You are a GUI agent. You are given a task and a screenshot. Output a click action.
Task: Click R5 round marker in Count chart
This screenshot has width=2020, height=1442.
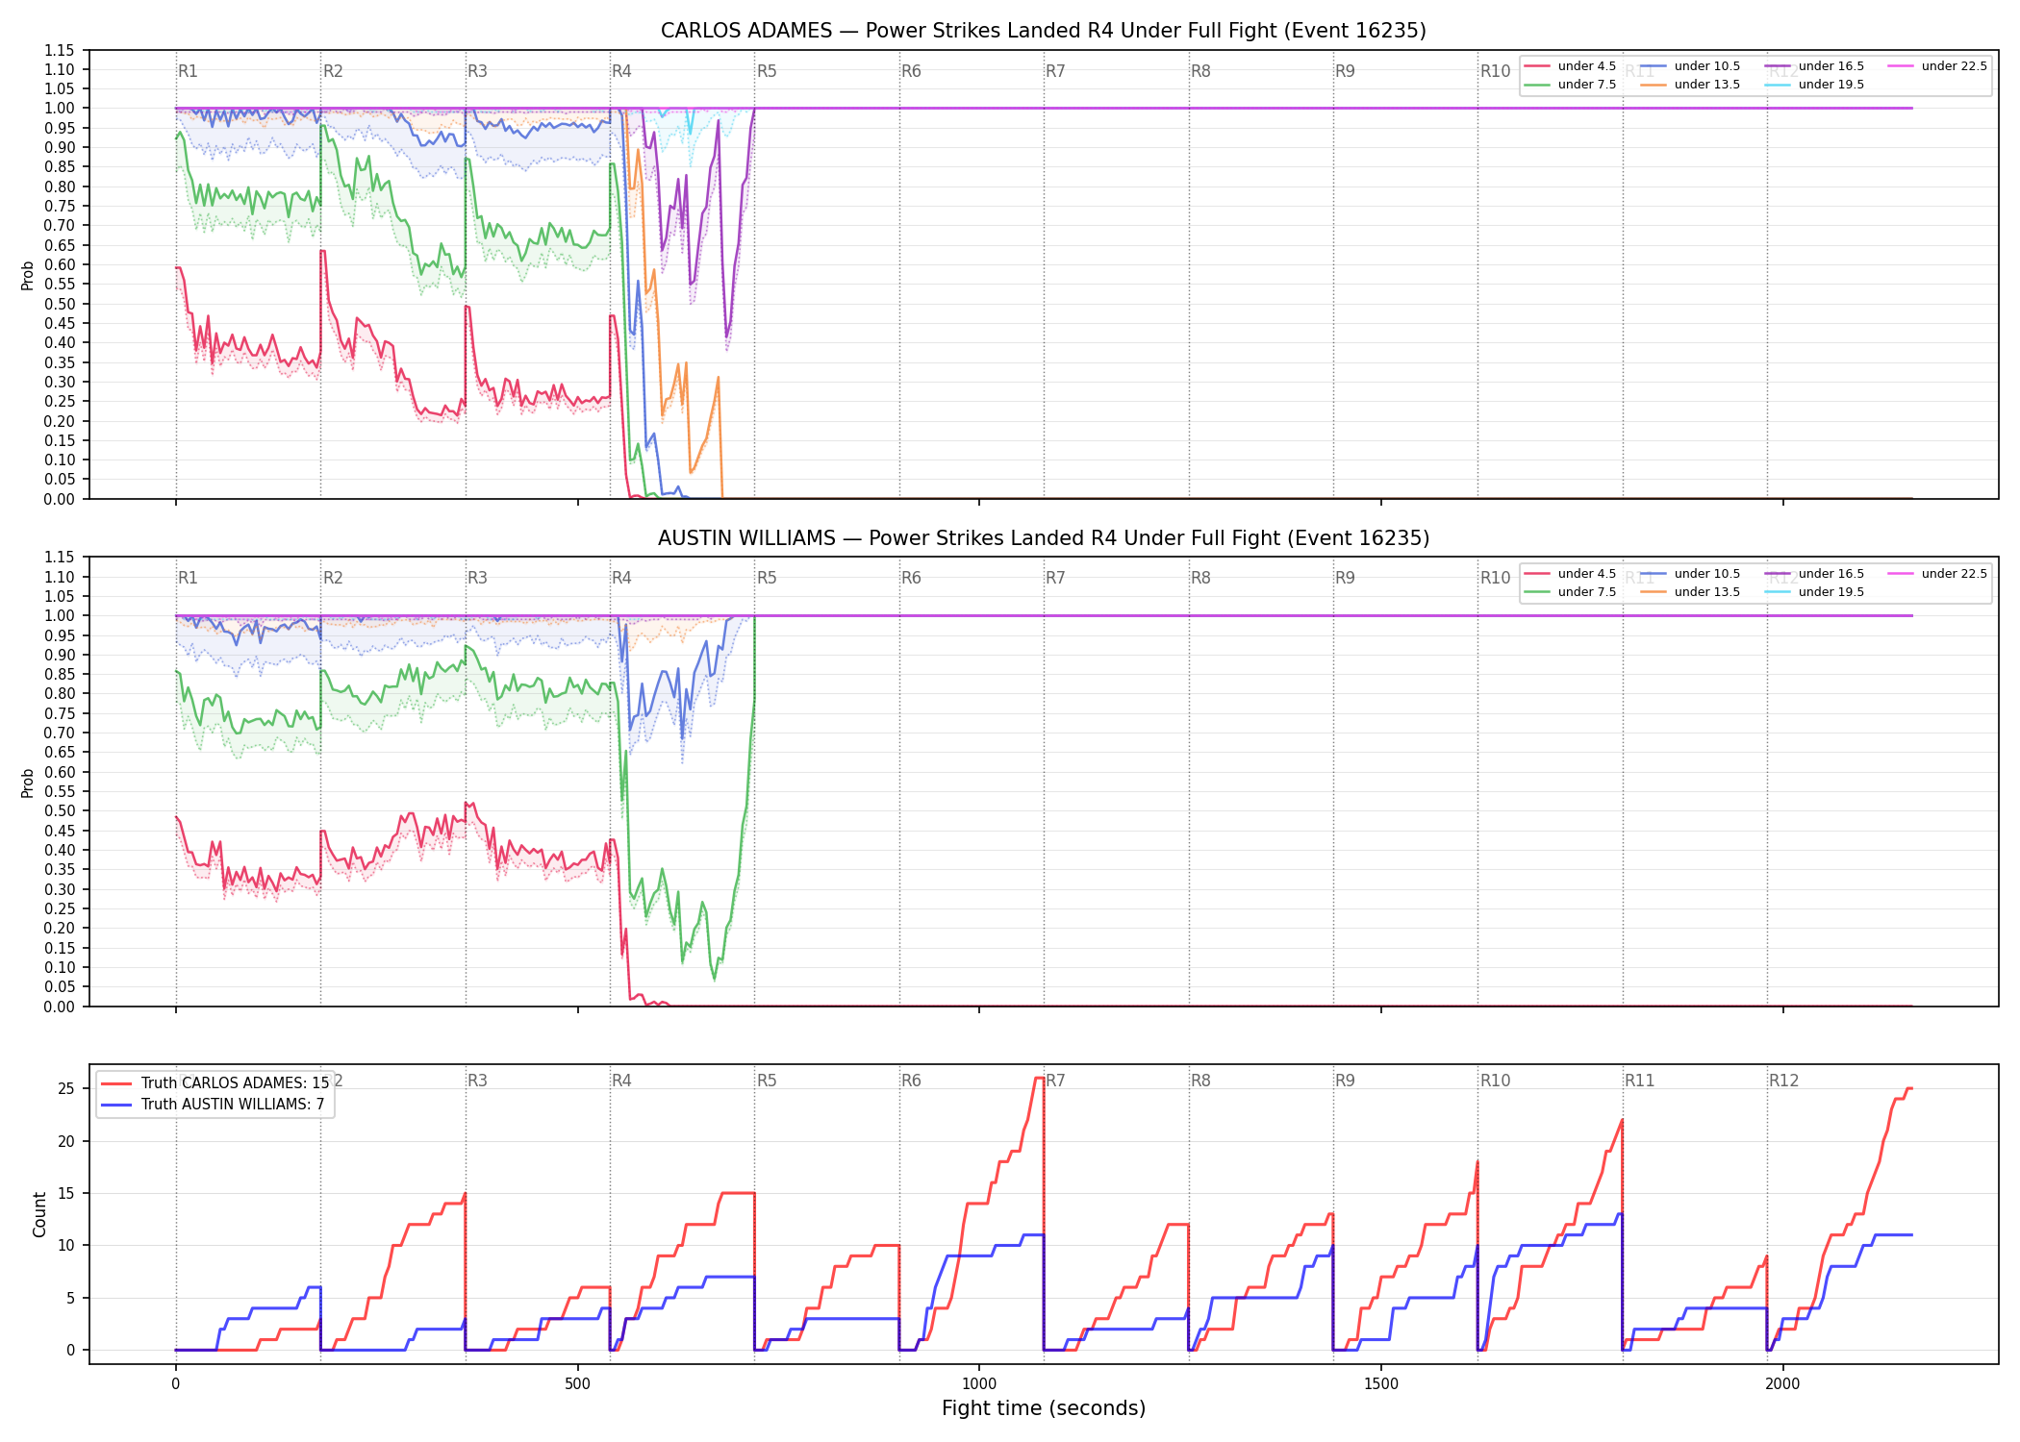(767, 1081)
